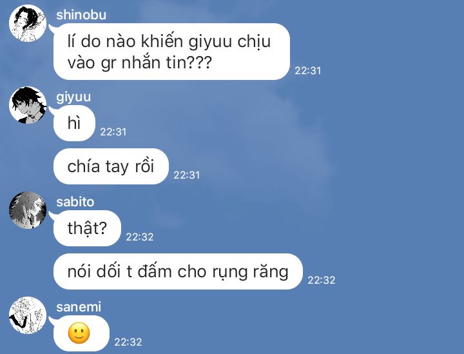Select the "thật?" message bubble
The height and width of the screenshot is (354, 464).
click(87, 228)
